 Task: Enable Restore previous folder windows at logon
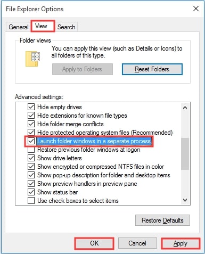point(31,150)
